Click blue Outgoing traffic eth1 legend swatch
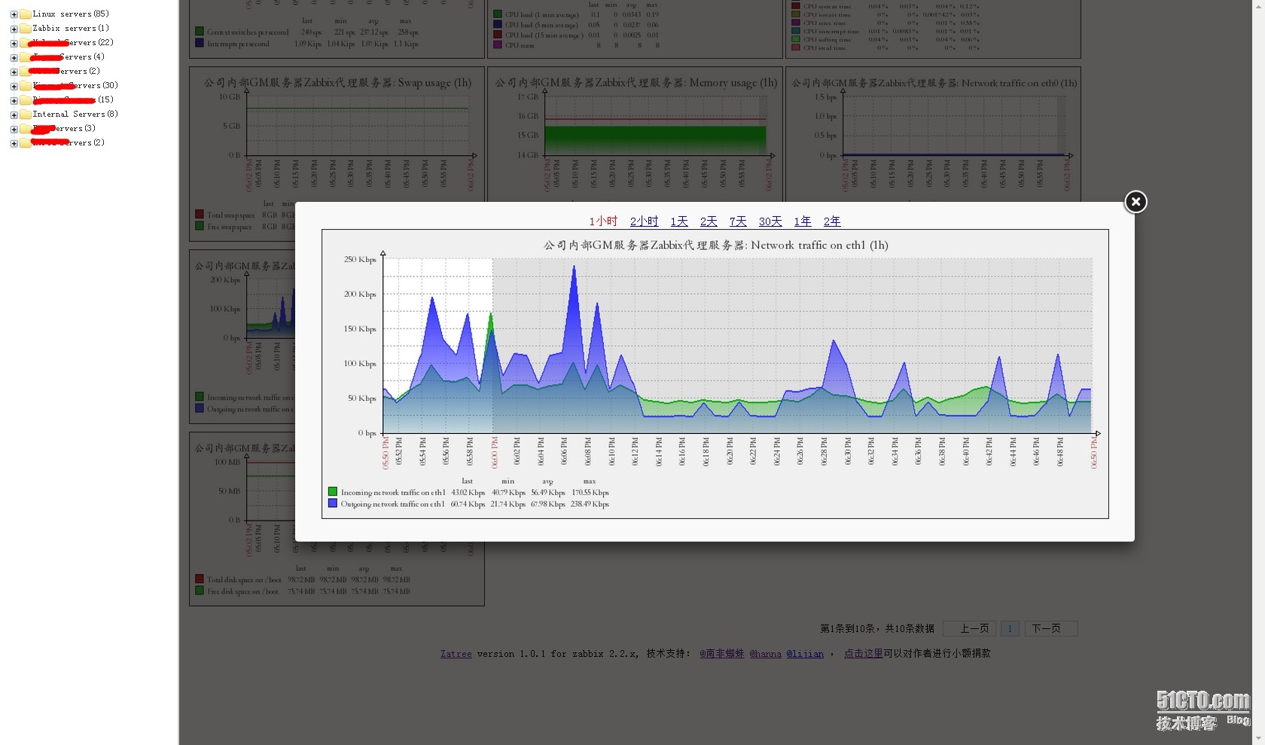Image resolution: width=1265 pixels, height=745 pixels. (333, 503)
